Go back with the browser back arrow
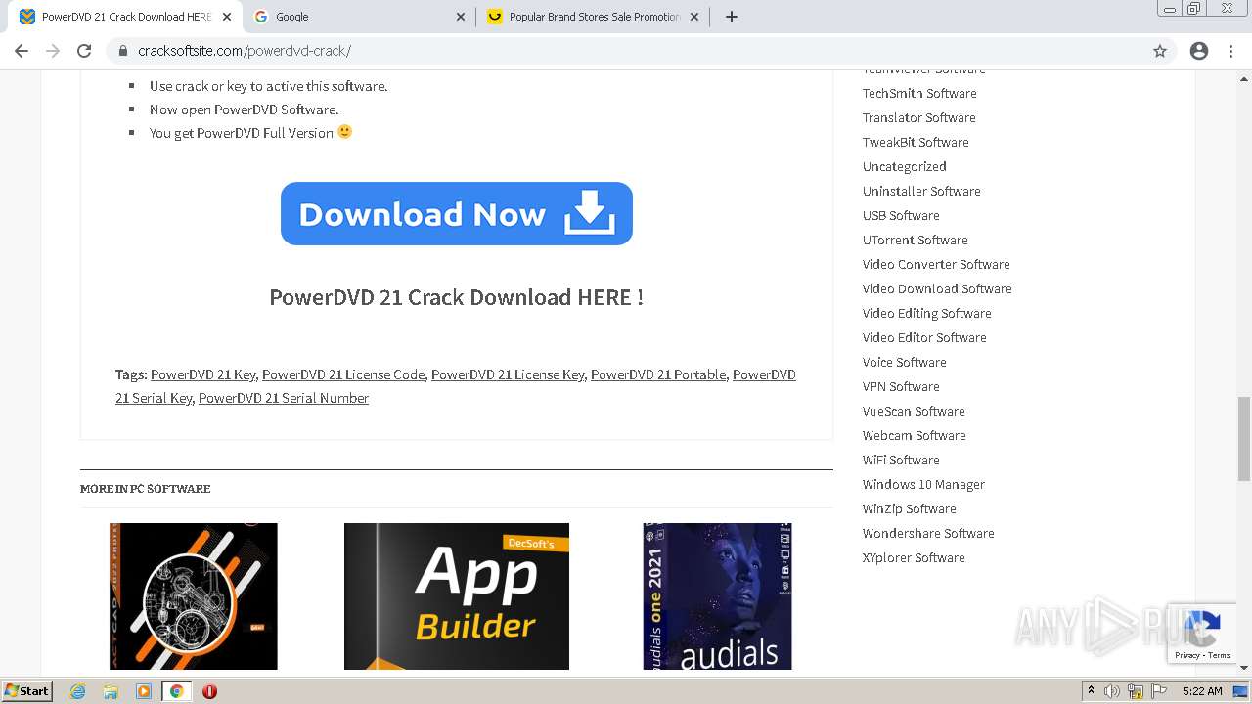The width and height of the screenshot is (1252, 704). [x=22, y=51]
